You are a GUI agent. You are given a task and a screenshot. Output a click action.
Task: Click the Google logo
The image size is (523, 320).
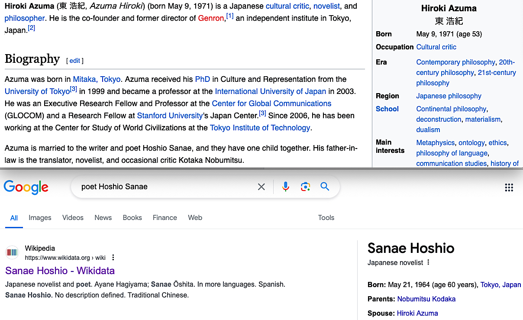(x=26, y=187)
